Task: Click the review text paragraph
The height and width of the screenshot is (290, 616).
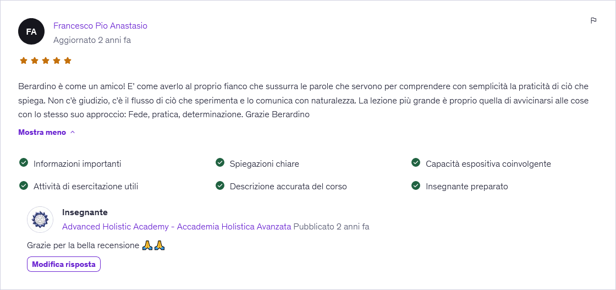Action: click(x=304, y=100)
